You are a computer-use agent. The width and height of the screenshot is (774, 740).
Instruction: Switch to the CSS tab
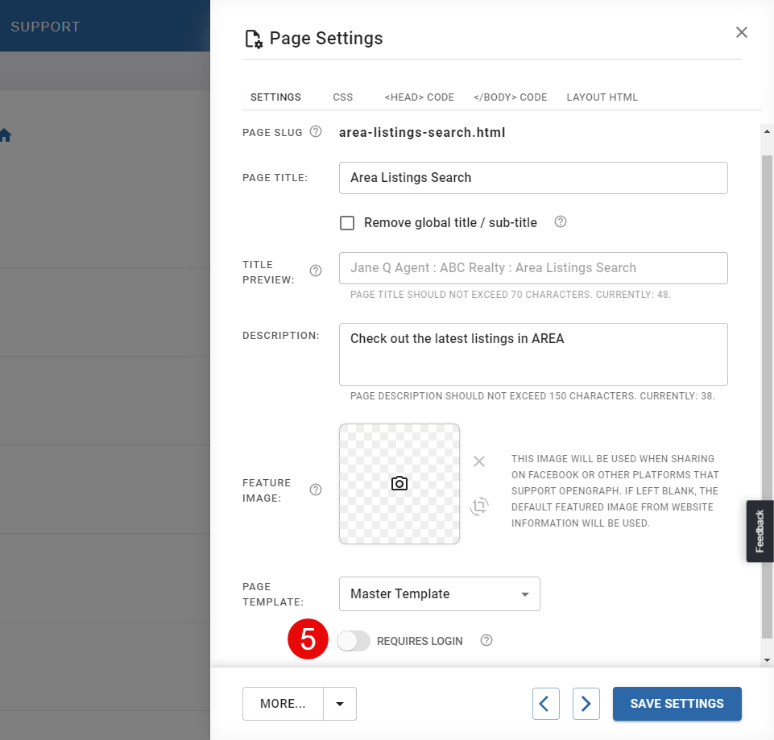coord(342,97)
